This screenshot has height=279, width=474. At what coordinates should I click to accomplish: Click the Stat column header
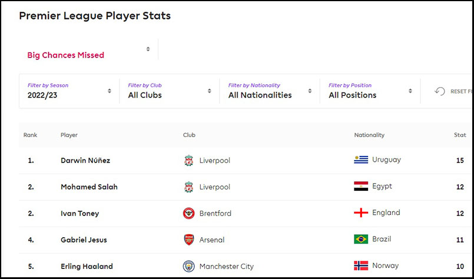[460, 135]
